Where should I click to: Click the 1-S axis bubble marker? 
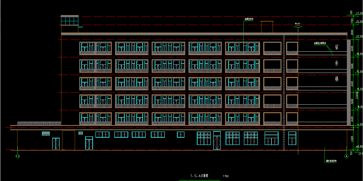click(18, 156)
